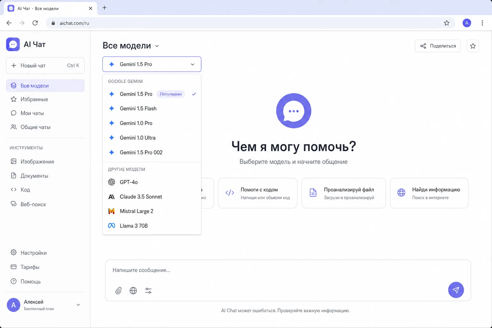
Task: Click the AI Чат logo icon
Action: pyautogui.click(x=13, y=44)
